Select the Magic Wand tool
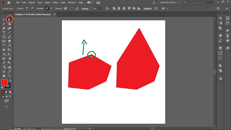231x130 pixels. (x=4, y=24)
